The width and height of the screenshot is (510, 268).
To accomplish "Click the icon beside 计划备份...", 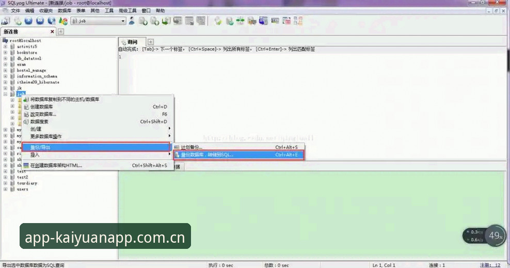I will [x=177, y=147].
